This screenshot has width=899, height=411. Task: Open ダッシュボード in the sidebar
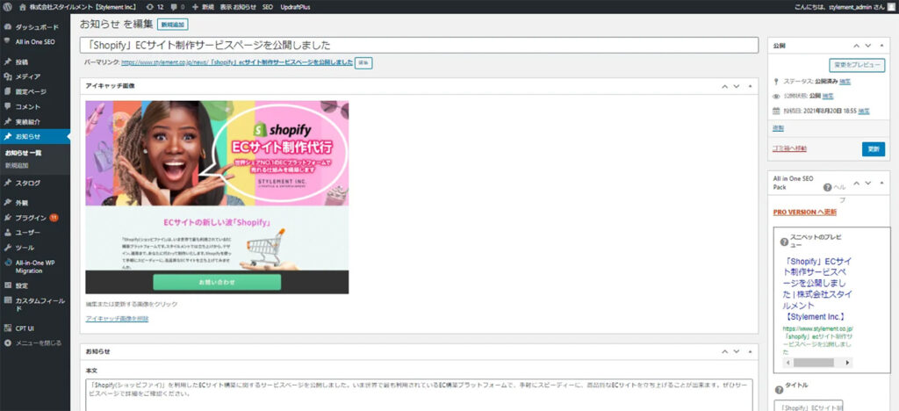coord(35,27)
